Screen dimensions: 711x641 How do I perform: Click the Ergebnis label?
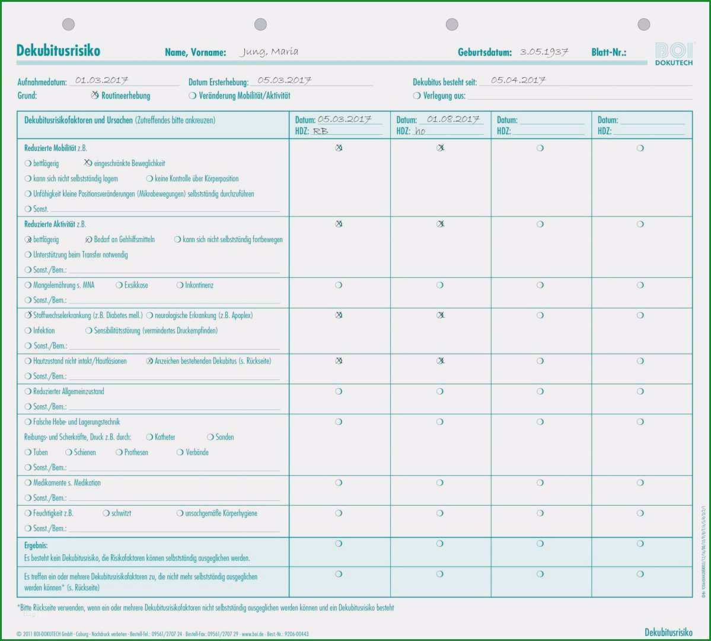pos(36,545)
